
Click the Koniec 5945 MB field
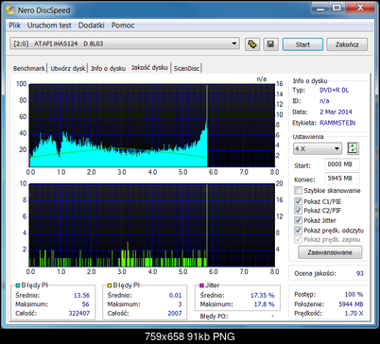point(342,179)
